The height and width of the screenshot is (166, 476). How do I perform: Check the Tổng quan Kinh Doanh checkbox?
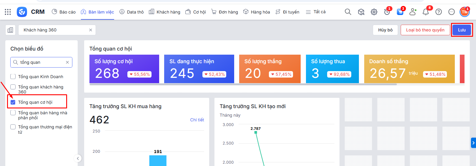13,77
